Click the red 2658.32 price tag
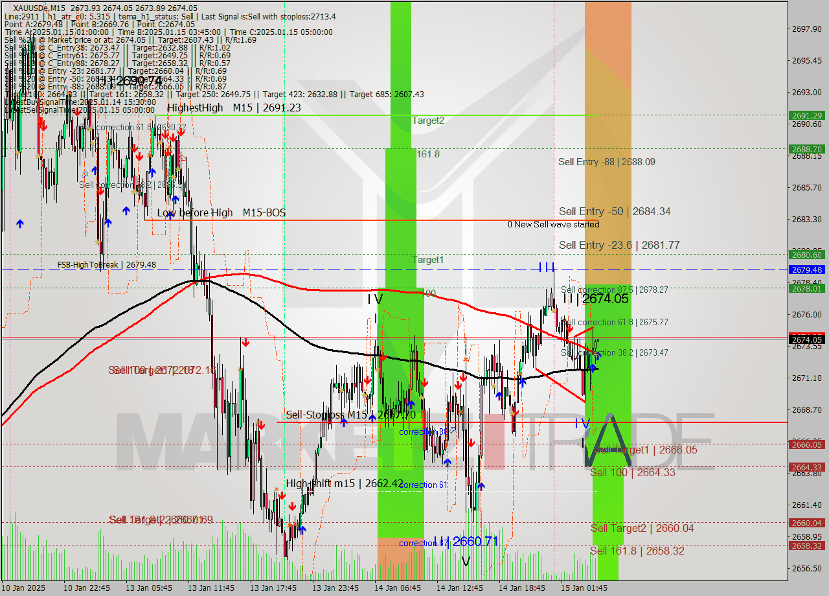This screenshot has height=596, width=829. pyautogui.click(x=806, y=545)
